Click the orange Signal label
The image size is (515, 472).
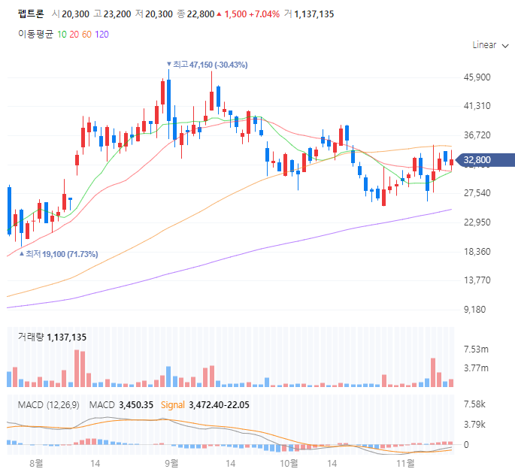(x=173, y=405)
